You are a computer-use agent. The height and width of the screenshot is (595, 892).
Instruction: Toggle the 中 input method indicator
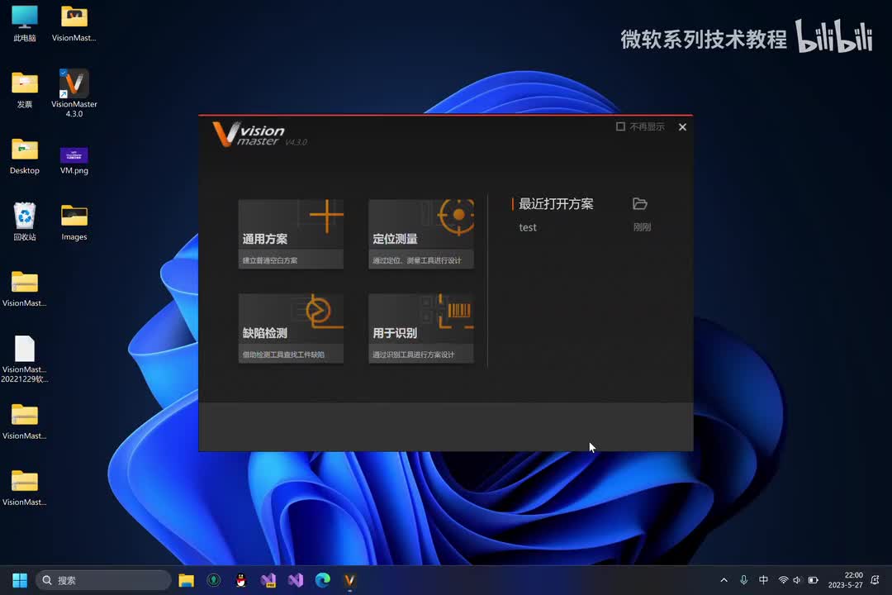click(763, 580)
